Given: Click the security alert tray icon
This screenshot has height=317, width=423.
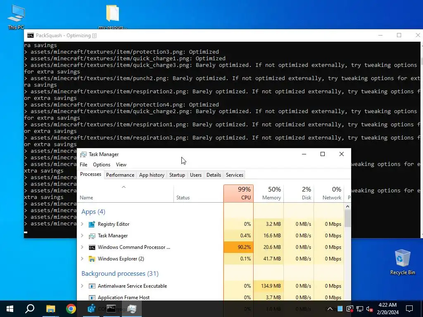Looking at the screenshot, I should click(349, 309).
